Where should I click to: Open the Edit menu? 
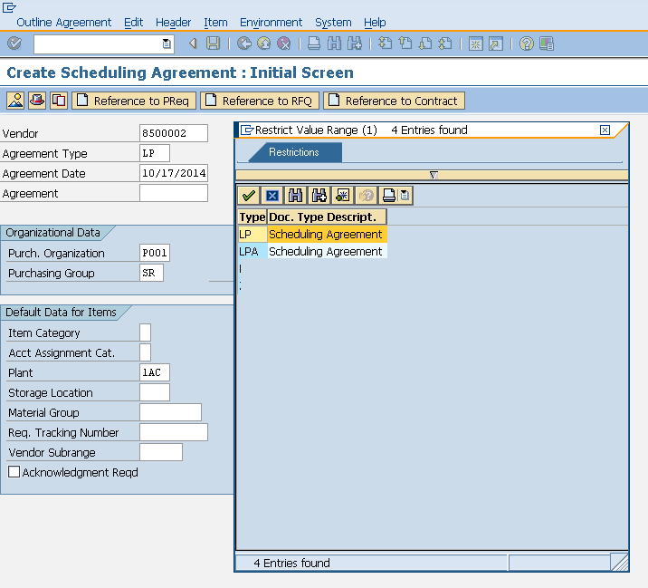pyautogui.click(x=133, y=23)
